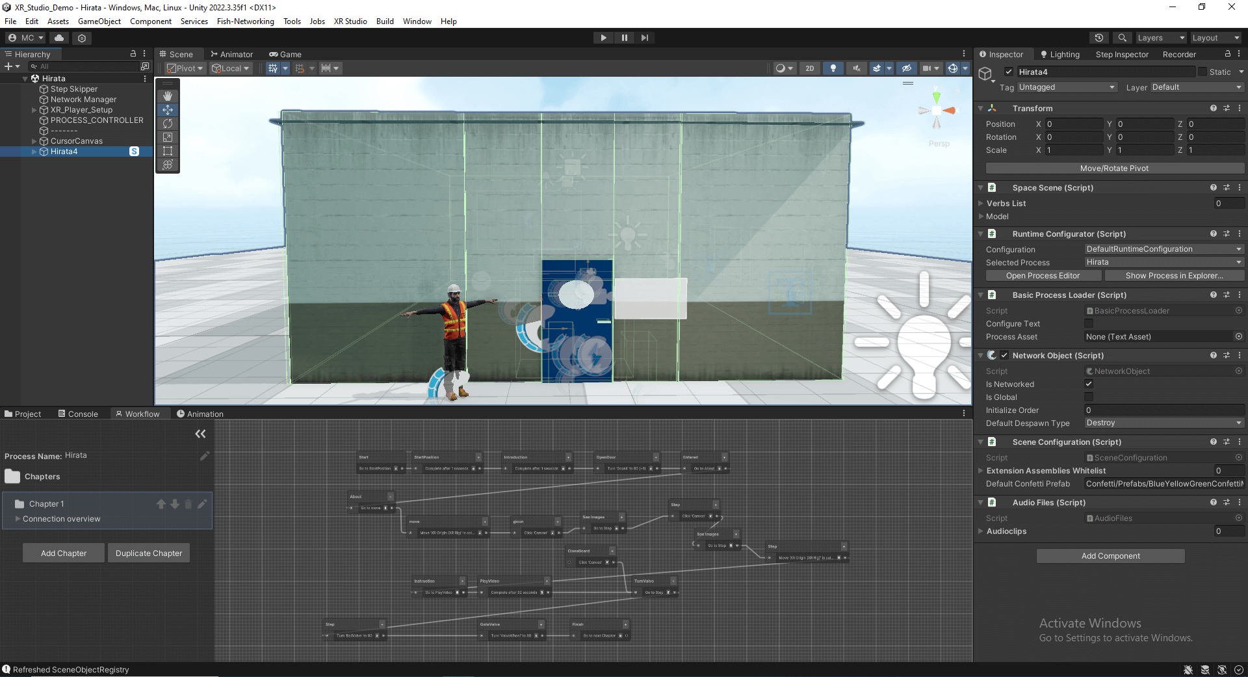Select the Hand view tool

point(168,96)
